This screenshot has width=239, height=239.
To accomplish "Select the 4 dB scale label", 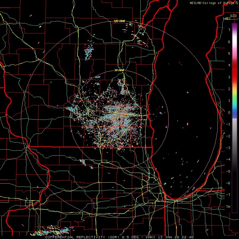I will [x=229, y=65].
